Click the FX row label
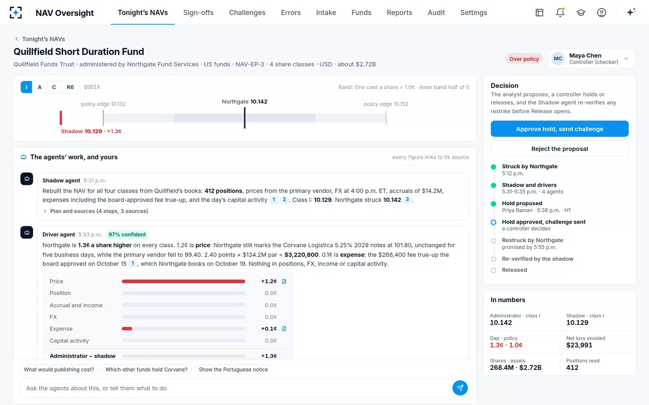 tap(53, 317)
